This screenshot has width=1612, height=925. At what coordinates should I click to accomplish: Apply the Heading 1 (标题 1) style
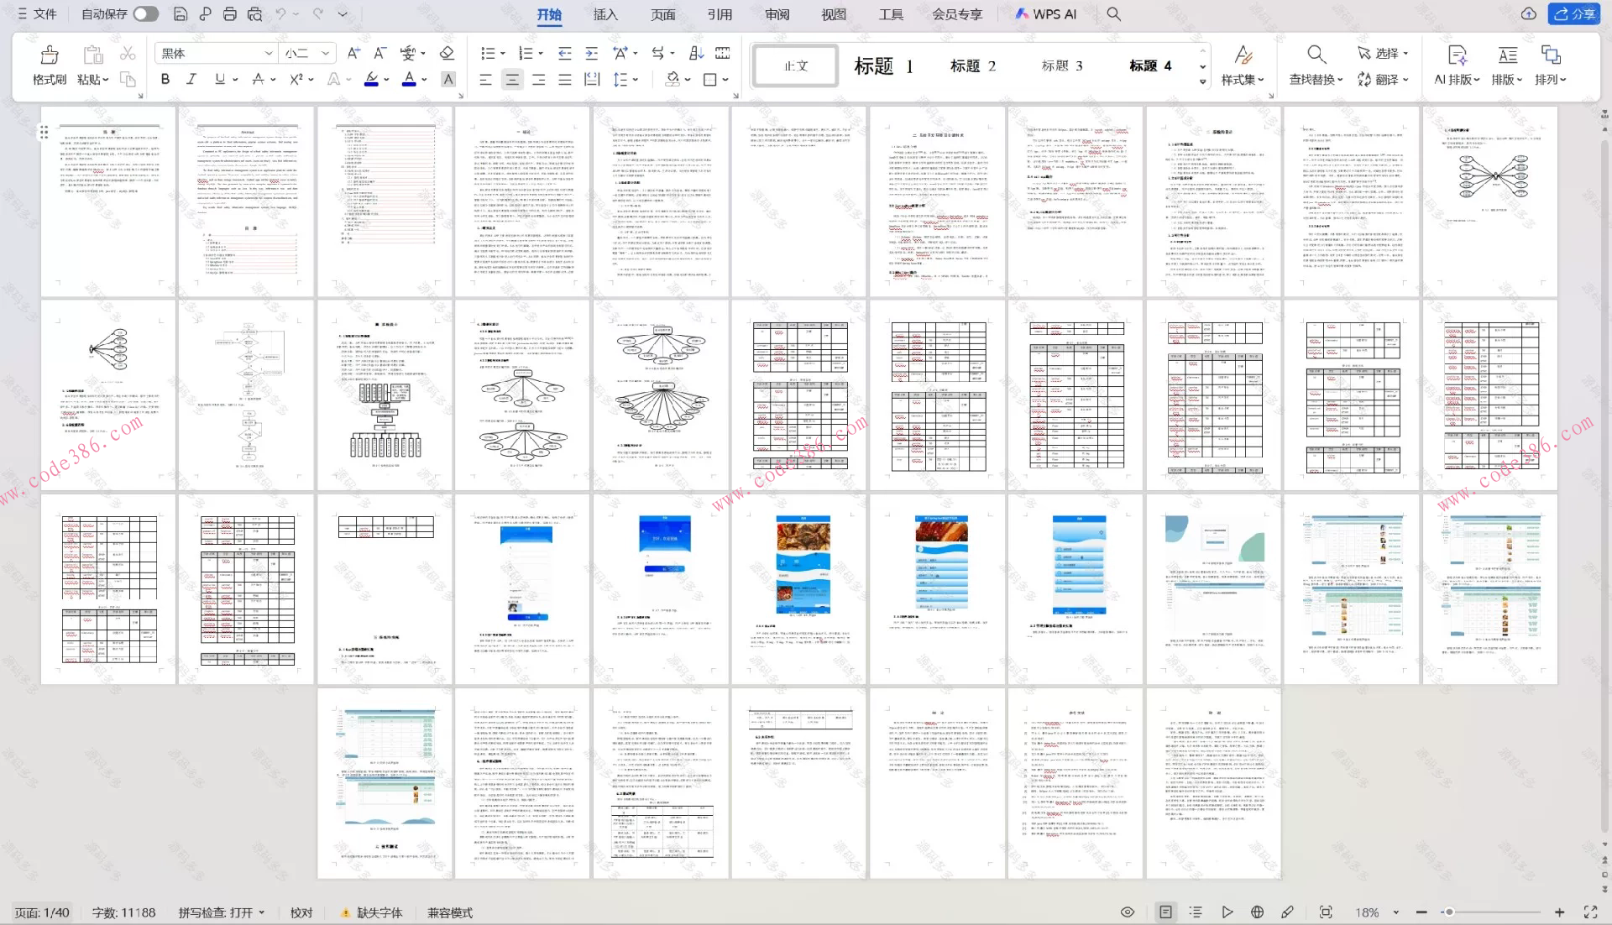click(882, 65)
